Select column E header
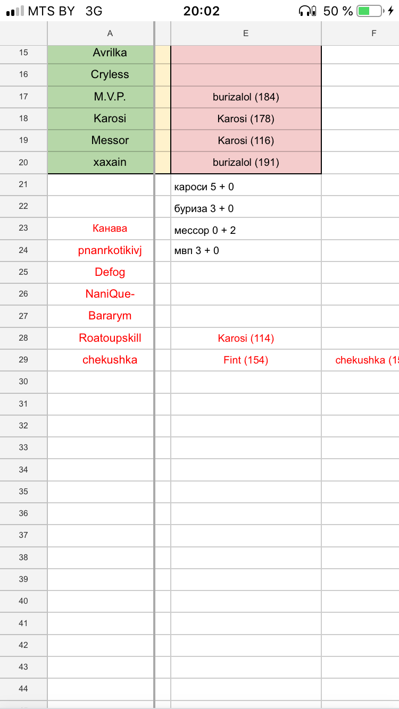Screen dimensions: 399x709 [246, 33]
